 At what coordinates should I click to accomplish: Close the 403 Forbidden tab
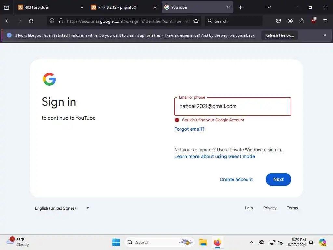click(82, 7)
